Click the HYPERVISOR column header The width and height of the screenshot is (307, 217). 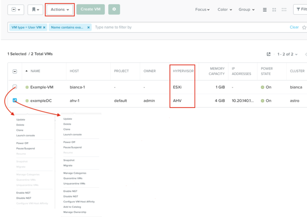(183, 71)
